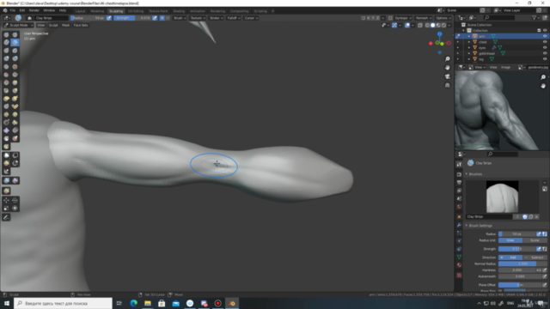Open the Dyntopo dropdown
This screenshot has height=309, width=550.
click(x=403, y=18)
